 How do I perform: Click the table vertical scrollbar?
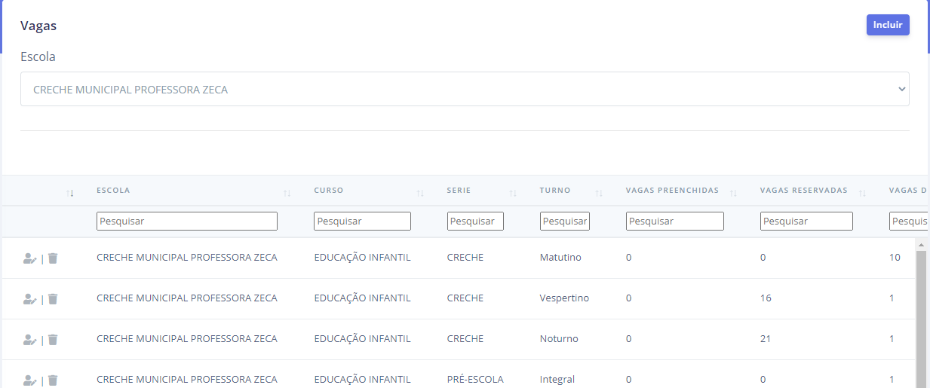pos(921,316)
